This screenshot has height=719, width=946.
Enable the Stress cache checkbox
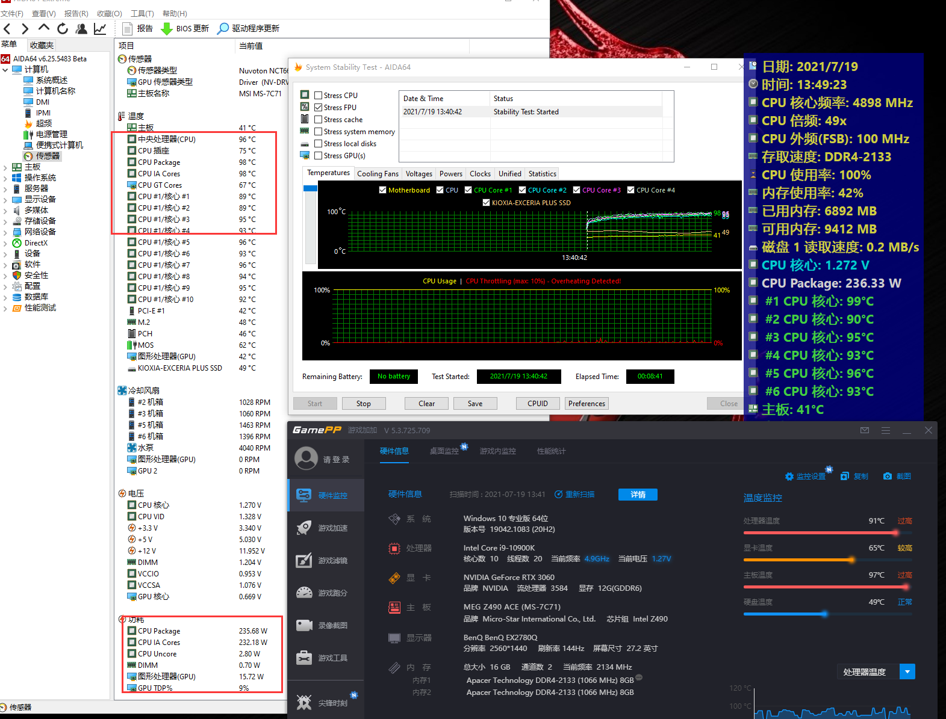pyautogui.click(x=318, y=119)
